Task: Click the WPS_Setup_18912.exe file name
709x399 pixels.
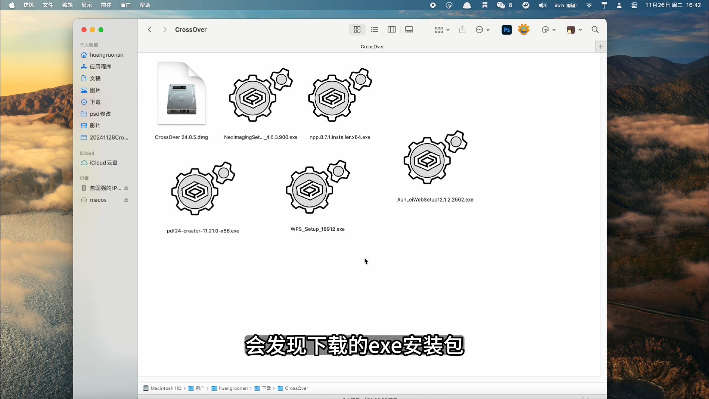Action: coord(318,229)
